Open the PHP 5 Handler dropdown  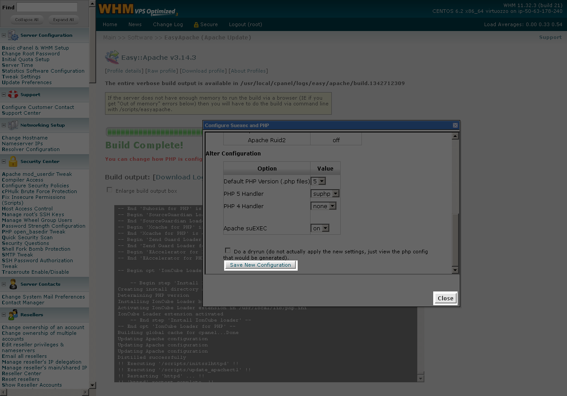click(325, 194)
